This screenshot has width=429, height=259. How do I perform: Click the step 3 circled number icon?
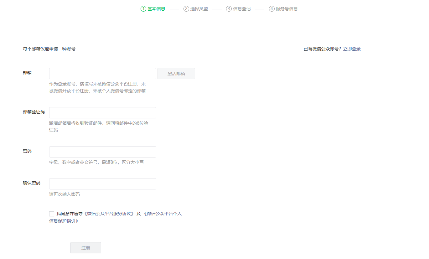tap(229, 9)
